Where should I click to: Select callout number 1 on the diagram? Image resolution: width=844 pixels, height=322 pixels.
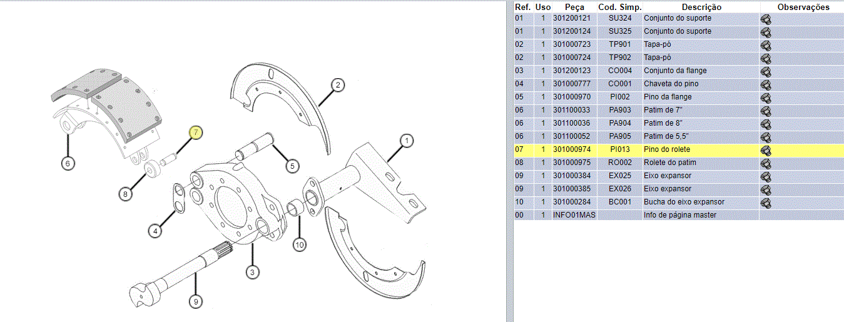click(x=406, y=141)
